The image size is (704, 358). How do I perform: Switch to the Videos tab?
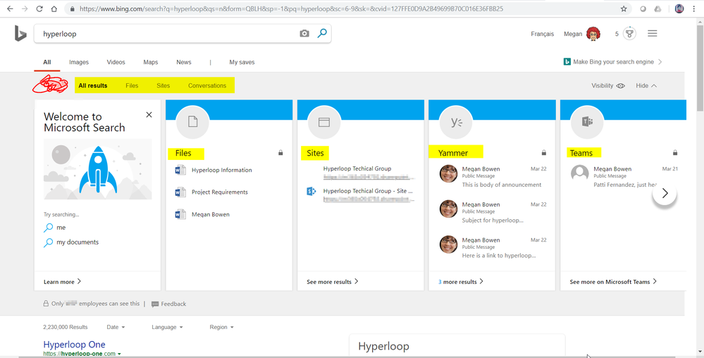[x=116, y=63]
